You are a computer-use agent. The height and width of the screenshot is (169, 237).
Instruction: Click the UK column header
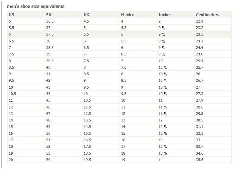pyautogui.click(x=86, y=15)
